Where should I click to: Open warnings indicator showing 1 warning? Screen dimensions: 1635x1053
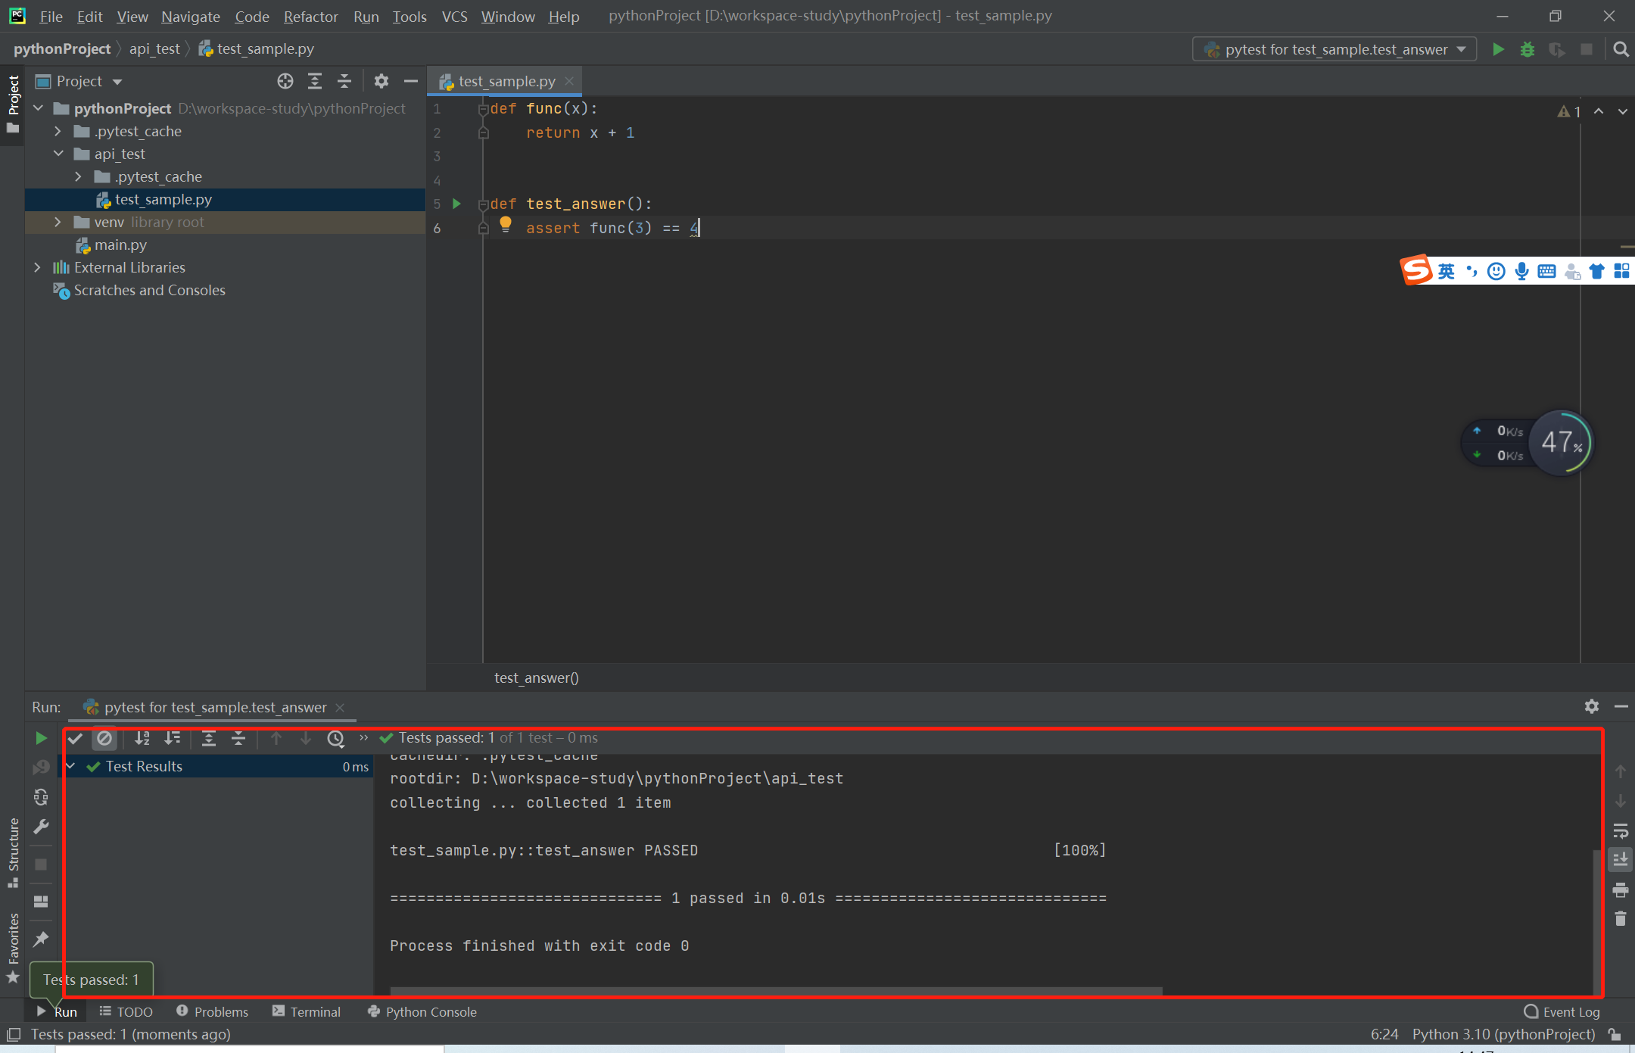coord(1569,111)
